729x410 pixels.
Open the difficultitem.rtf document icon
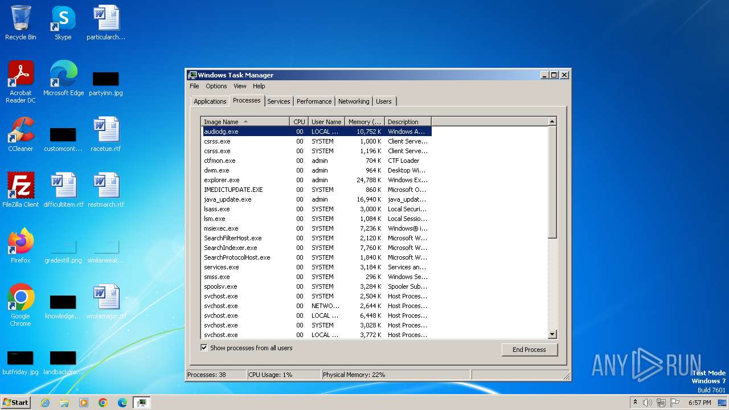click(63, 190)
